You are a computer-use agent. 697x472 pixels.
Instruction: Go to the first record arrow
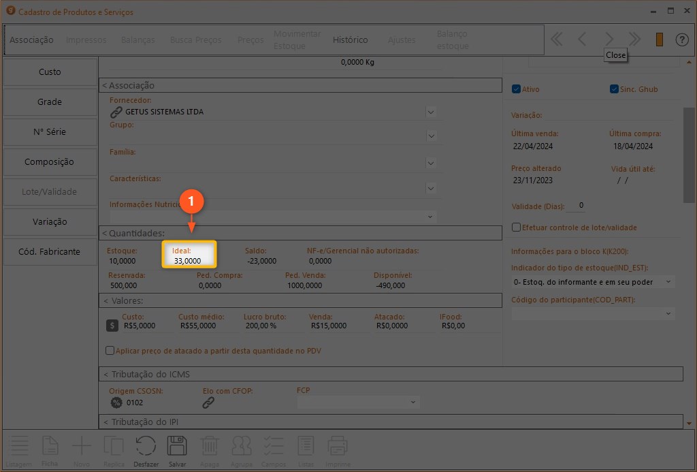(x=557, y=40)
